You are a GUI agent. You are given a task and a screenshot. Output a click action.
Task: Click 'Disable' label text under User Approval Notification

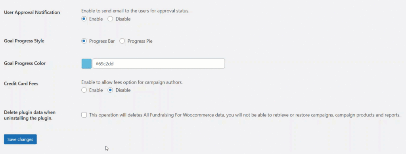point(123,19)
